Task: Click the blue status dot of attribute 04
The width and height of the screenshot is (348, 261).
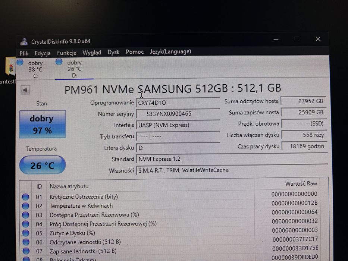Action: click(26, 224)
